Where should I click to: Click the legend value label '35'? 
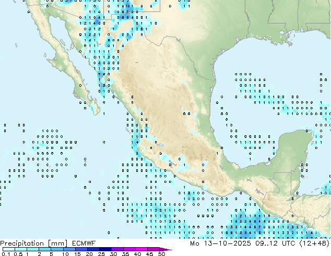point(125,254)
